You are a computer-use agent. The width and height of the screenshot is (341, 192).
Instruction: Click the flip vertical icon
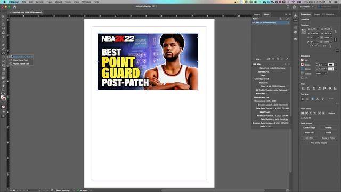(x=330, y=46)
